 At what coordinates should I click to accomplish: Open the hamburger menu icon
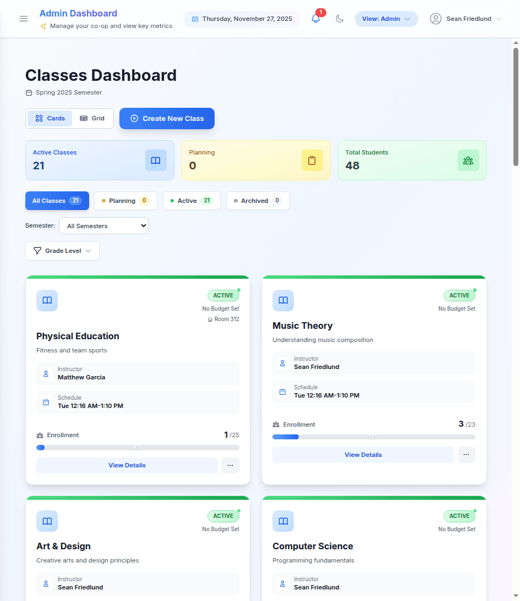(x=23, y=18)
